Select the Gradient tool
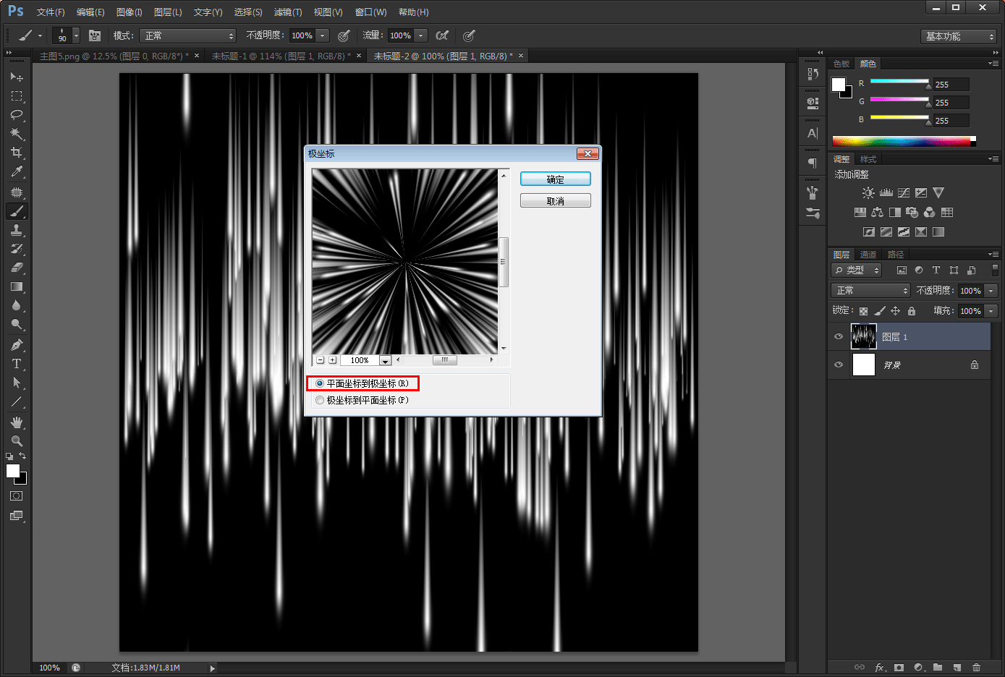 click(x=16, y=286)
